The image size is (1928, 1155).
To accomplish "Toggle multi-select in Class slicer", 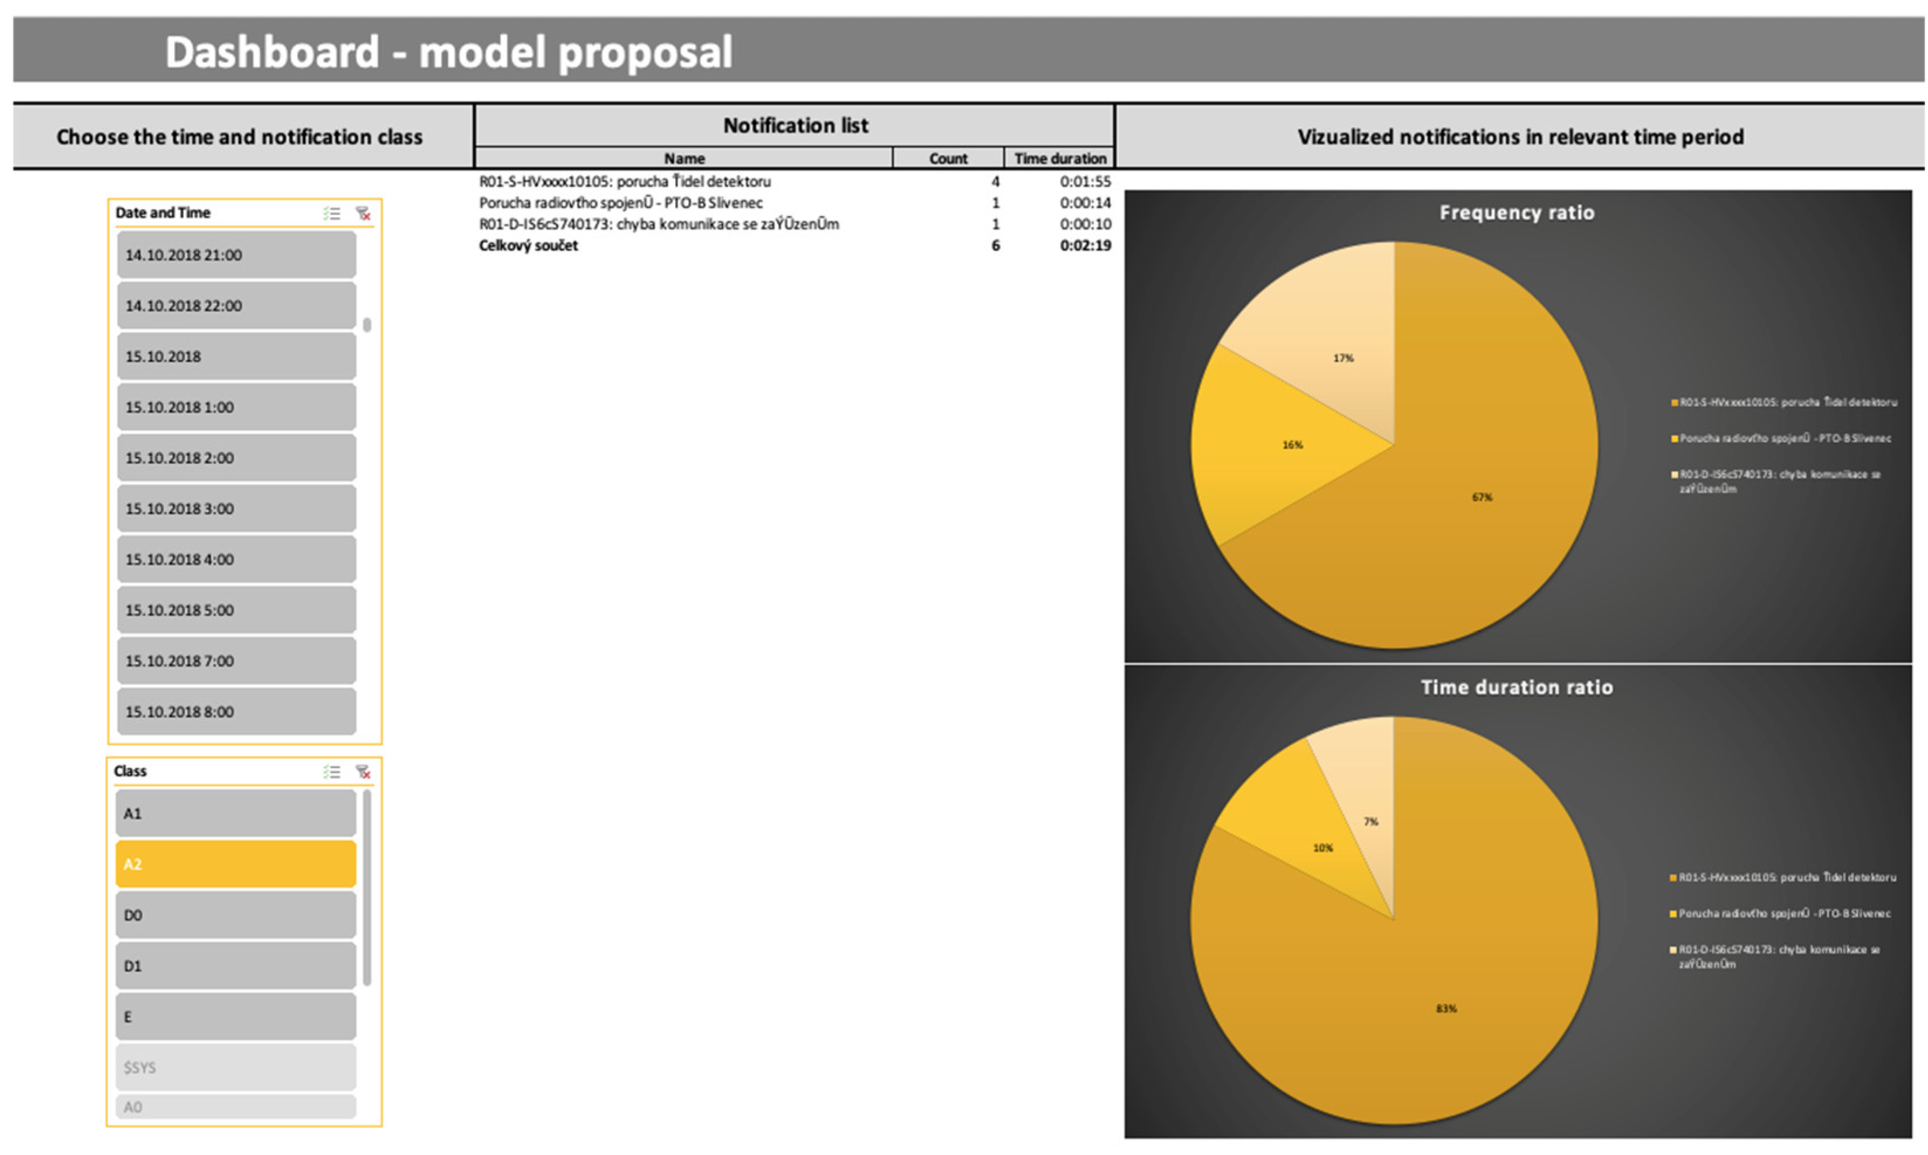I will tap(332, 771).
